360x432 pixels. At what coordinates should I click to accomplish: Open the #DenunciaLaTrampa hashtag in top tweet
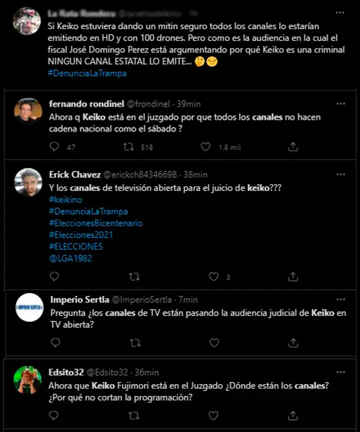88,73
